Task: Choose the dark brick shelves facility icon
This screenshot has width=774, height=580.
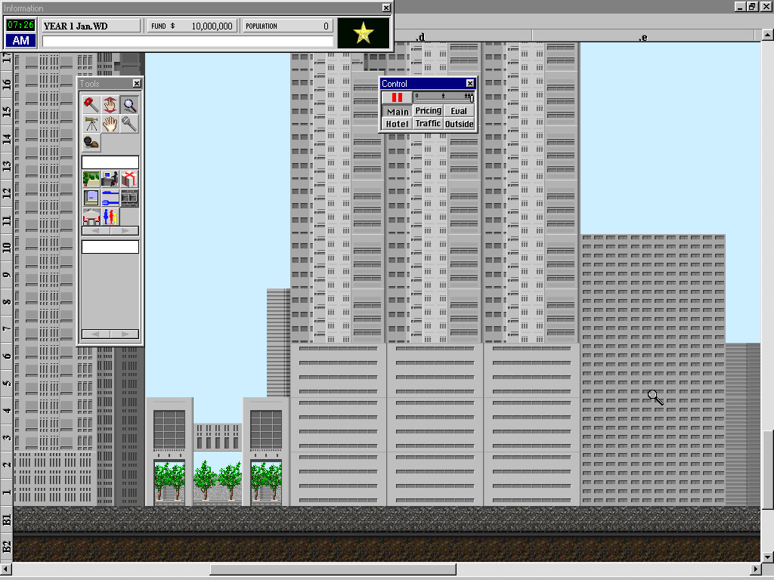Action: point(129,198)
